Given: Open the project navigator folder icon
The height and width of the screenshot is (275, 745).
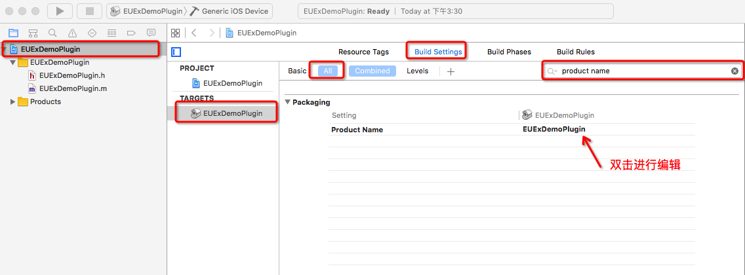Looking at the screenshot, I should pyautogui.click(x=13, y=33).
